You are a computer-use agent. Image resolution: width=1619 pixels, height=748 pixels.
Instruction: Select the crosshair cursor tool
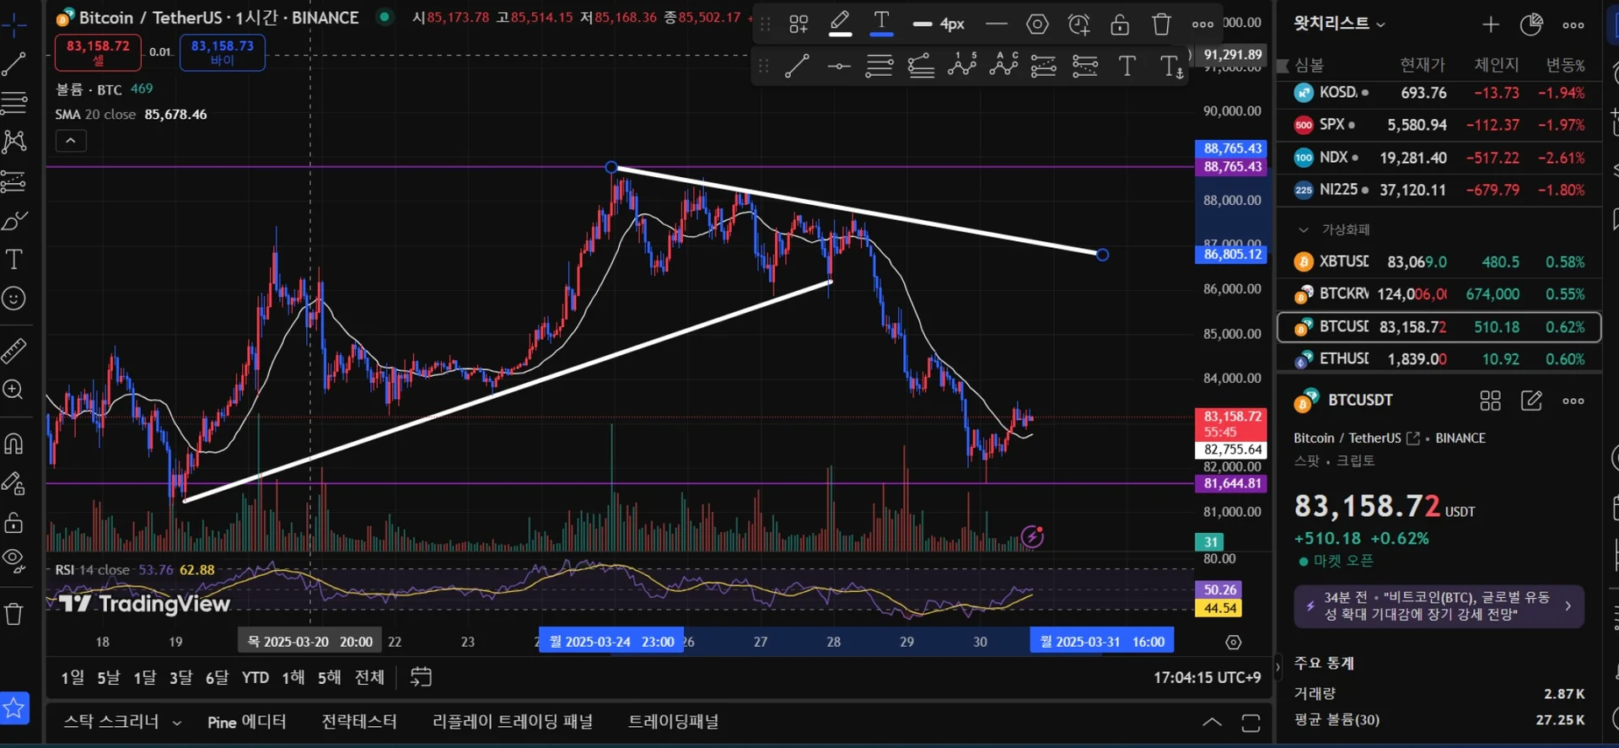[x=14, y=24]
